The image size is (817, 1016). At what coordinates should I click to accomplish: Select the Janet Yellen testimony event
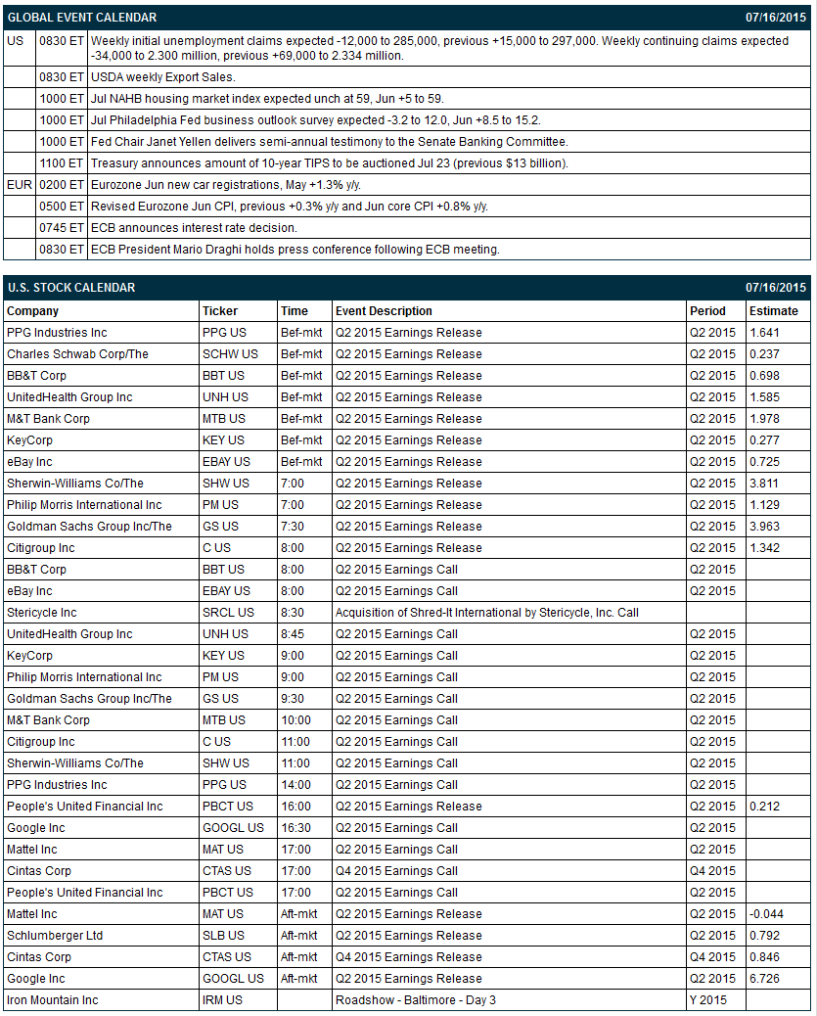329,141
